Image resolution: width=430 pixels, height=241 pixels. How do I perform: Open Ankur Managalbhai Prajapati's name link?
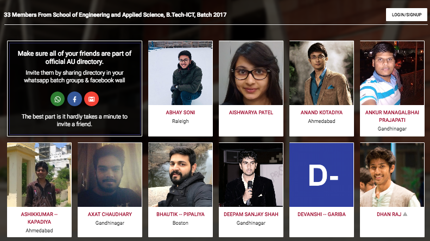pyautogui.click(x=392, y=116)
